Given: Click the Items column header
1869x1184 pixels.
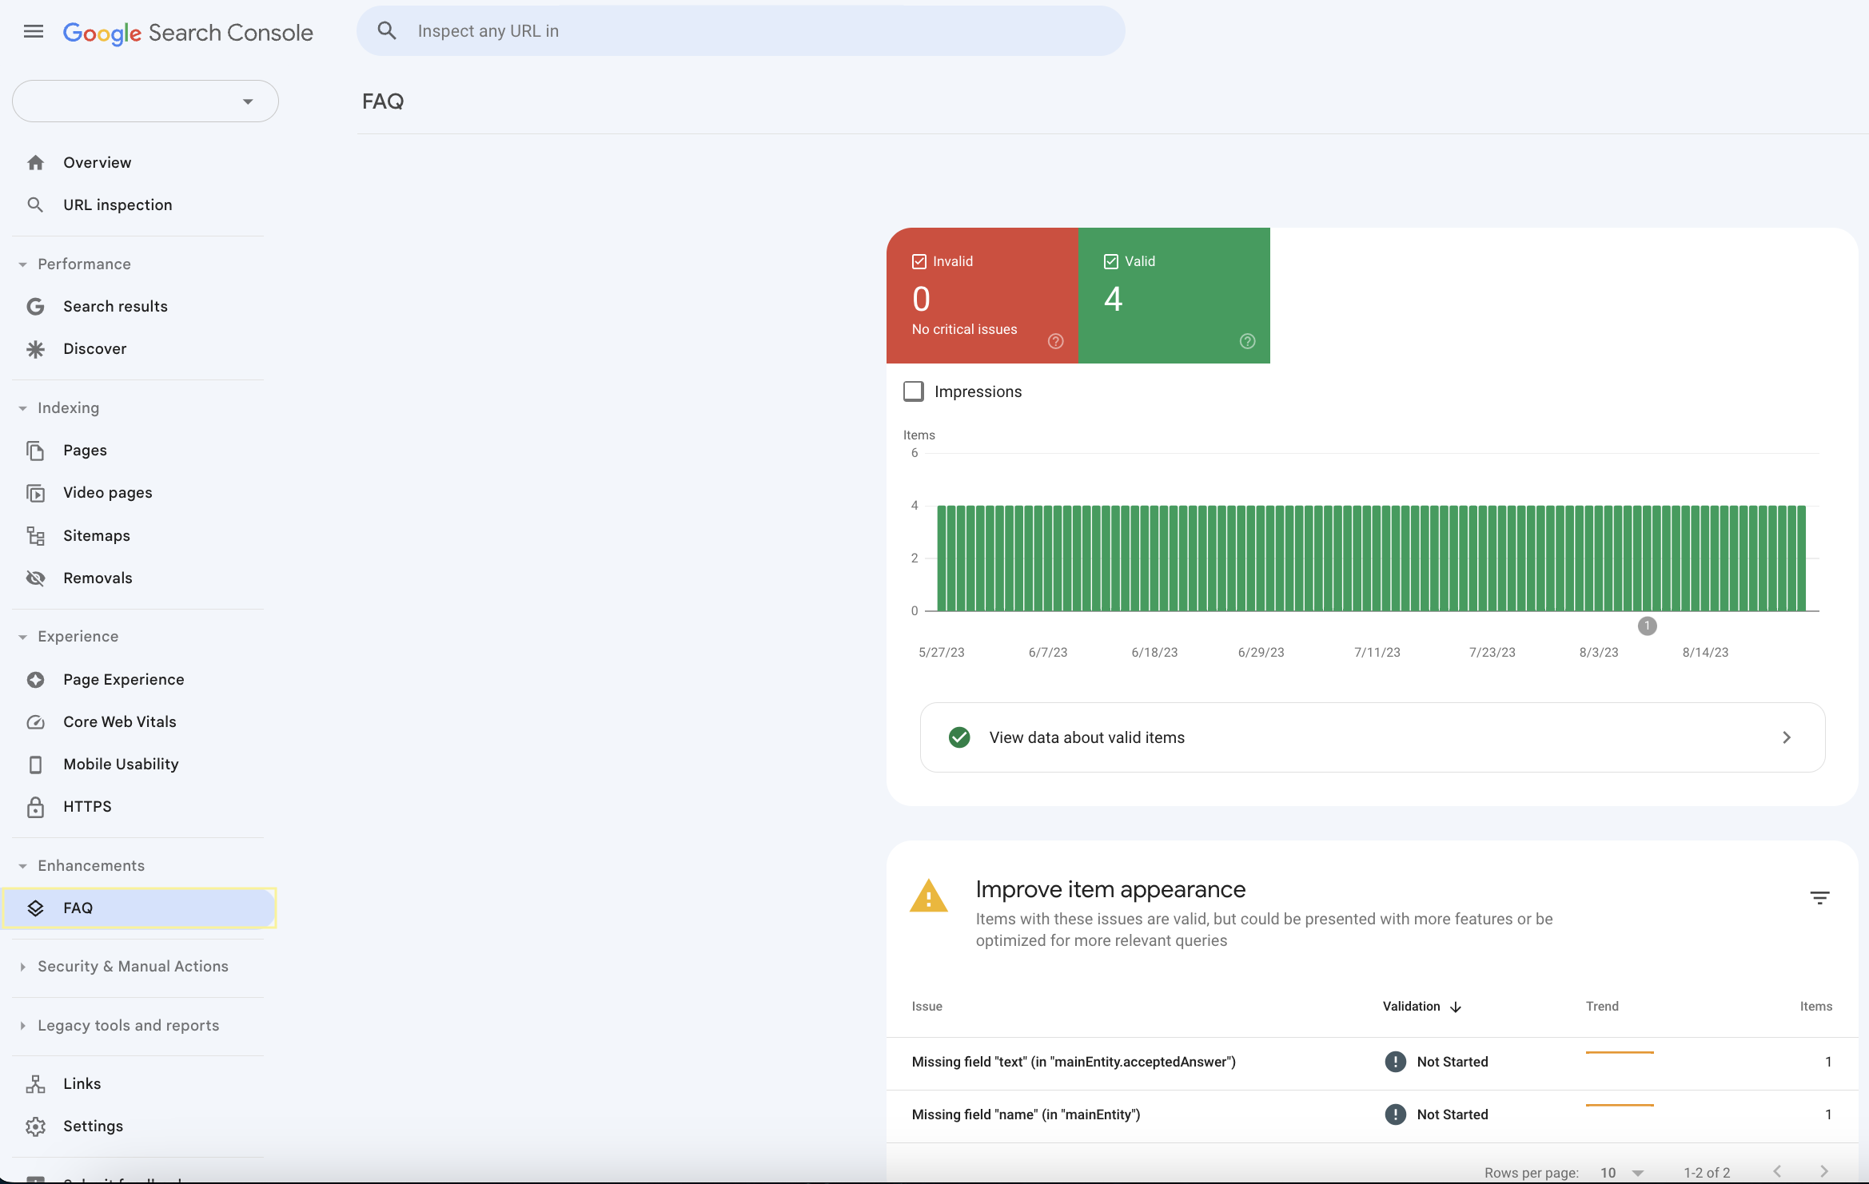Looking at the screenshot, I should click(1816, 1007).
